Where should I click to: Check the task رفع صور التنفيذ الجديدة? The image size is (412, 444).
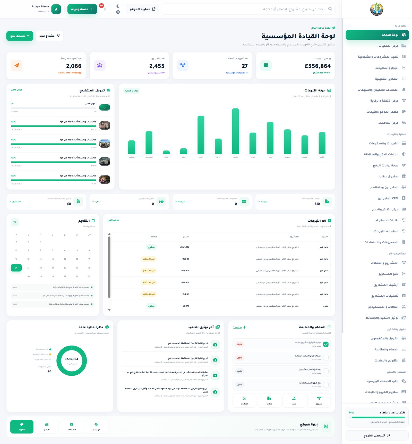click(x=326, y=385)
